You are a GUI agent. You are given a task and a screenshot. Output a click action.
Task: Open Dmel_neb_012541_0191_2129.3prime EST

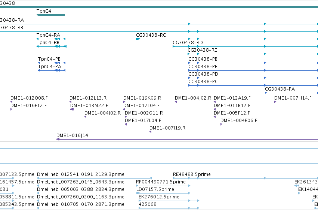(x=94, y=178)
